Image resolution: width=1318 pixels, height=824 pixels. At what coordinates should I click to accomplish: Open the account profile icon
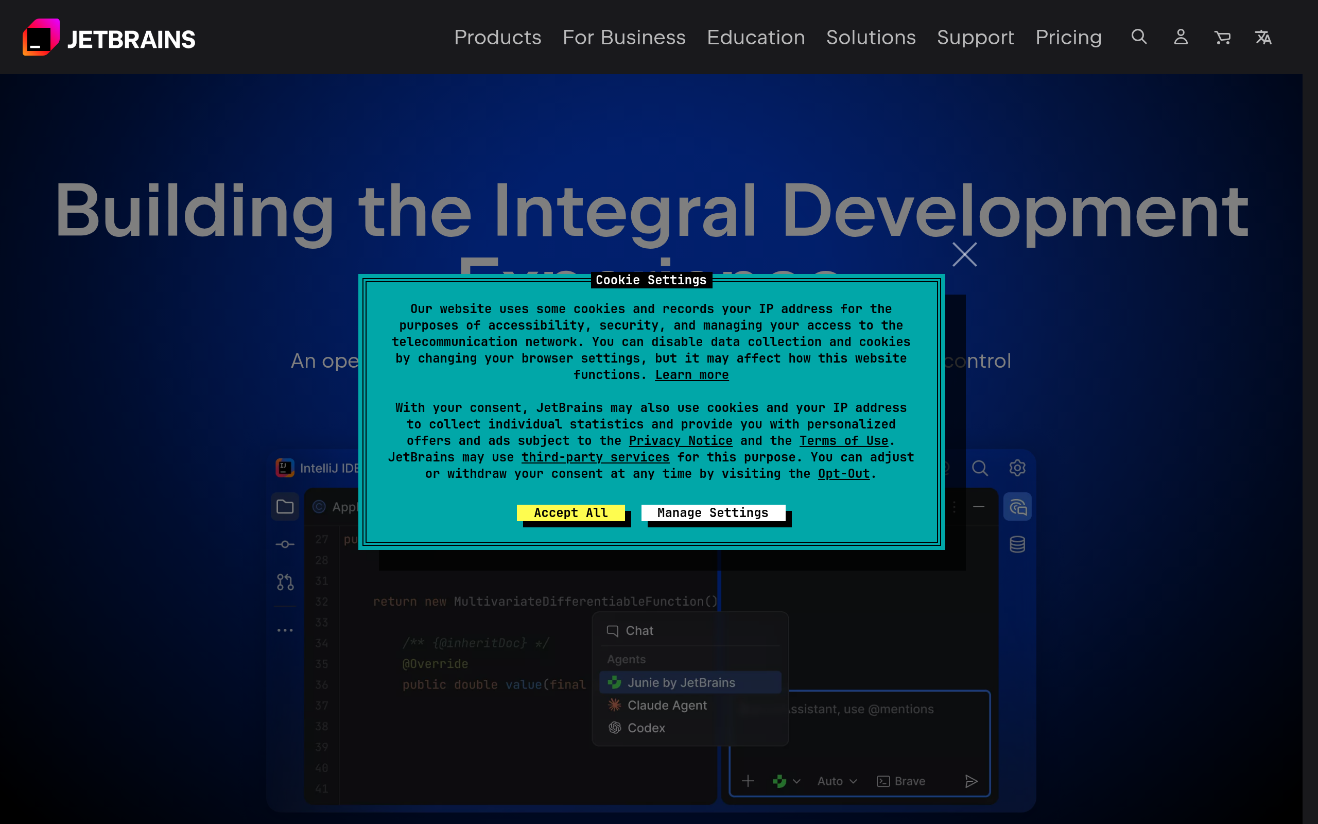1181,37
